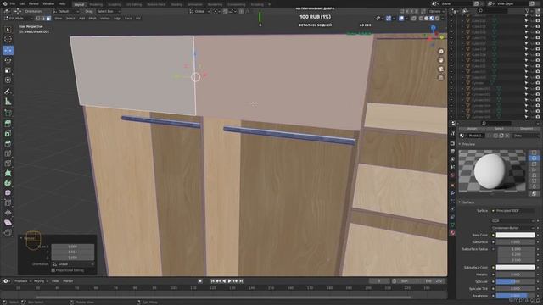Open the Render menu
Screen dimensions: 543x305
click(x=34, y=3)
